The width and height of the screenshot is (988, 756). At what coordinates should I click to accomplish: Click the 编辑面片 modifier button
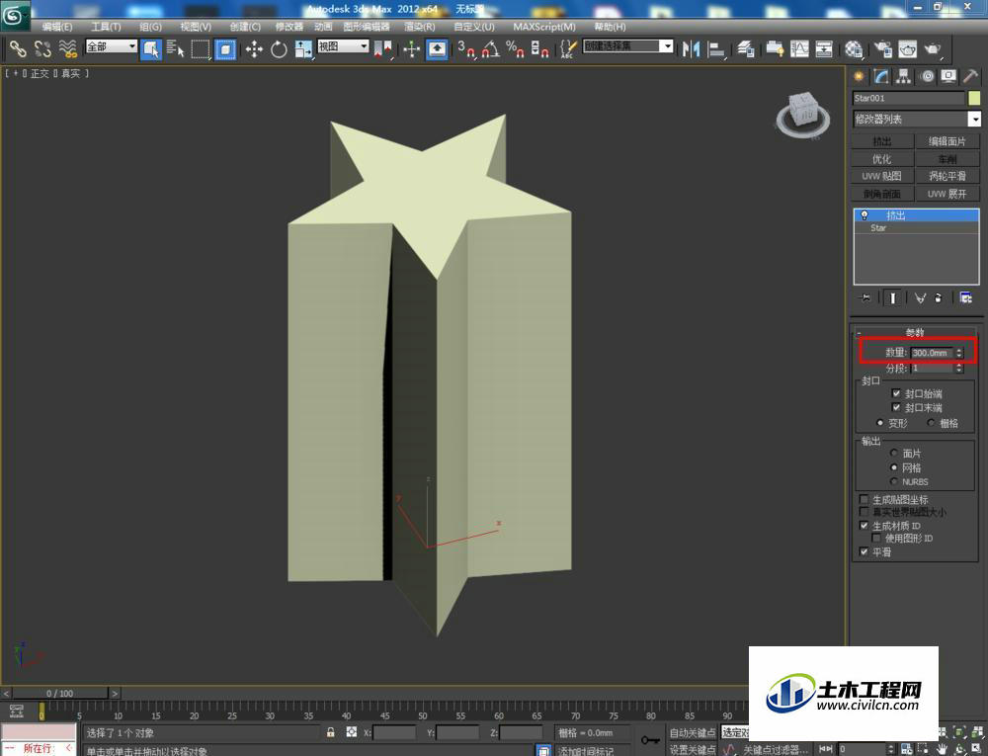pos(947,141)
